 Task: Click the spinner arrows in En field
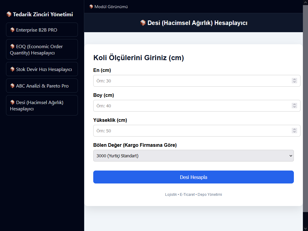point(294,81)
